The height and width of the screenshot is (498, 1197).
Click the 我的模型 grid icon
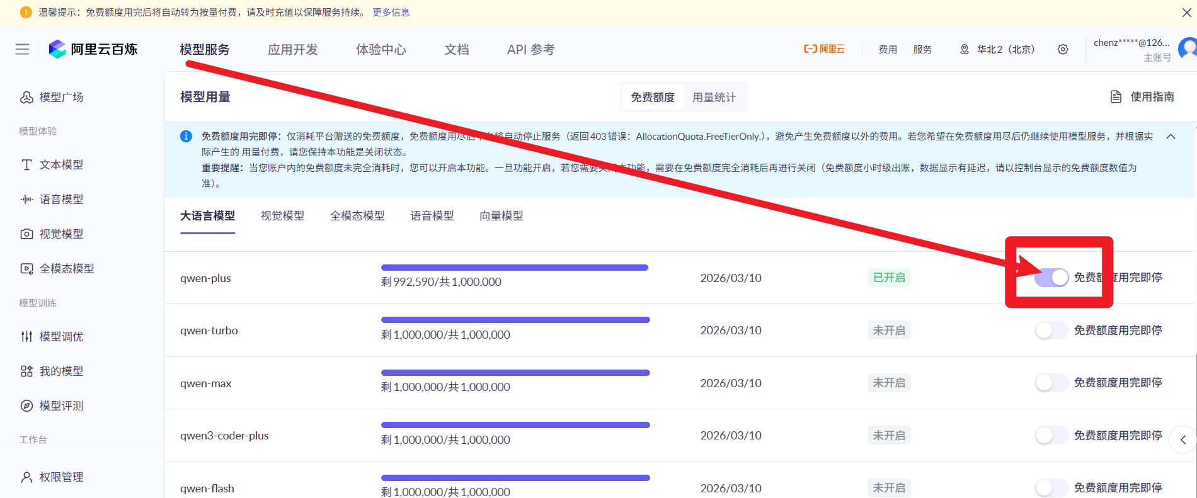26,371
